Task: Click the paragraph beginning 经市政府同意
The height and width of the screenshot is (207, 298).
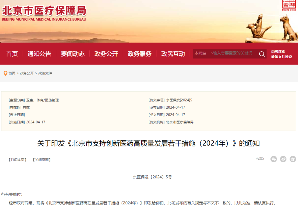Action: point(143,203)
